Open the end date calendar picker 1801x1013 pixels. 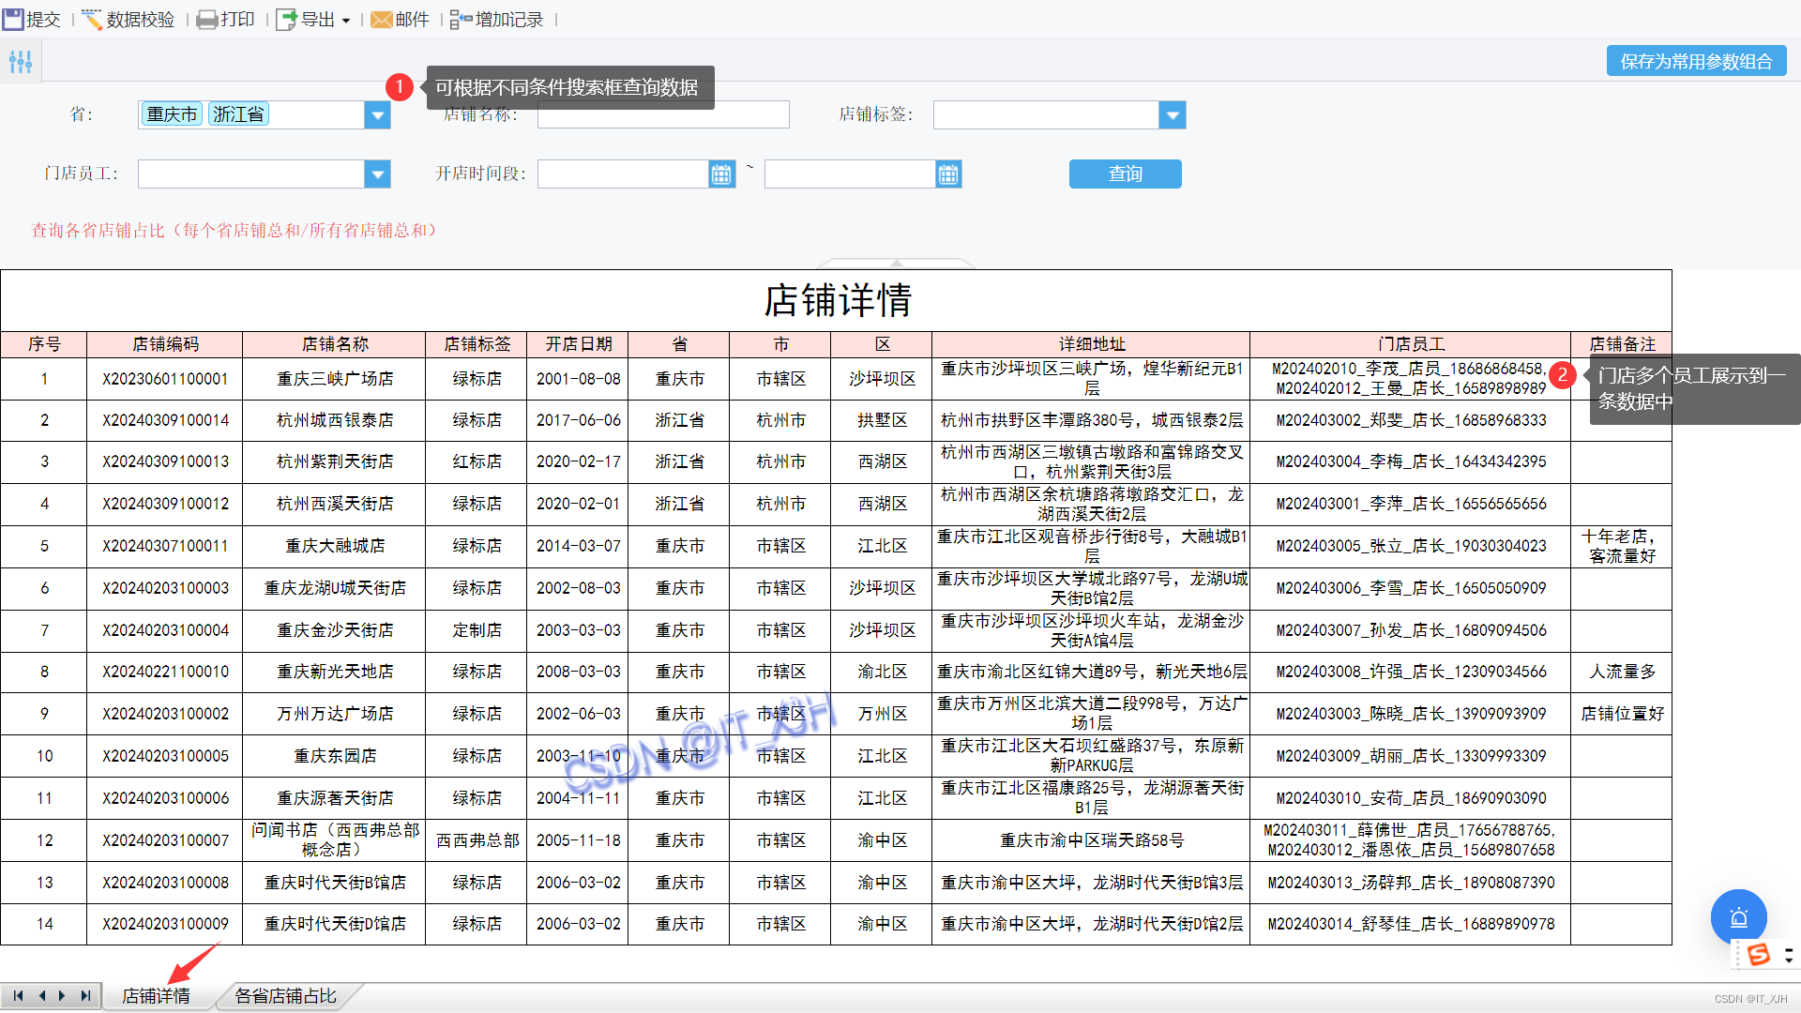948,174
